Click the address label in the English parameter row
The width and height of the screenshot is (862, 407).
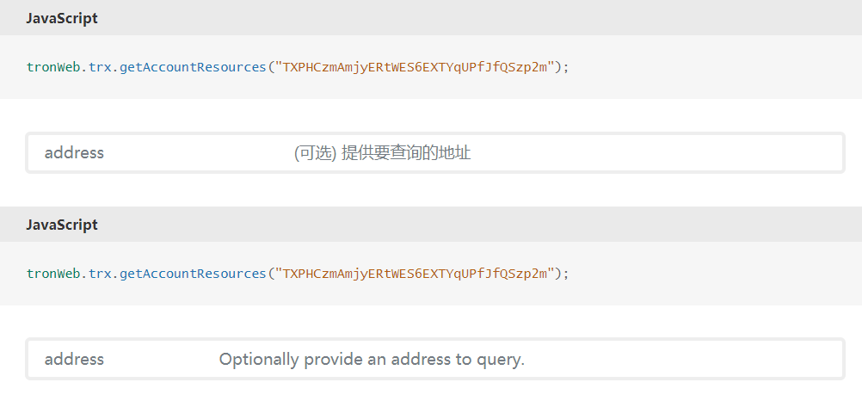74,359
